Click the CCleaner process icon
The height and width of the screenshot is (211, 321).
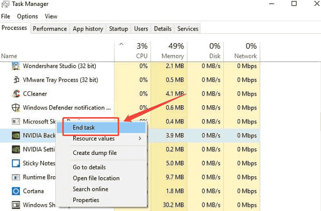(x=16, y=93)
